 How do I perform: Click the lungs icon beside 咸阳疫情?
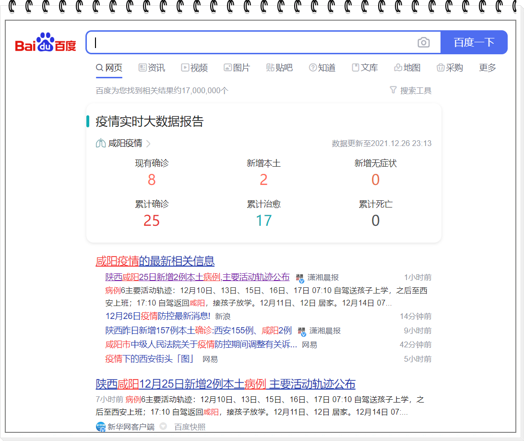[101, 143]
